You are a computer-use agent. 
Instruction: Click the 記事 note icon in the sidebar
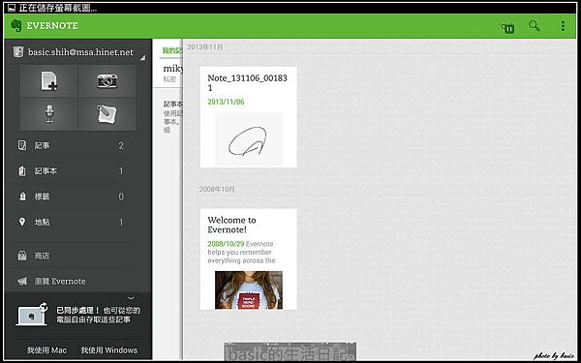22,145
